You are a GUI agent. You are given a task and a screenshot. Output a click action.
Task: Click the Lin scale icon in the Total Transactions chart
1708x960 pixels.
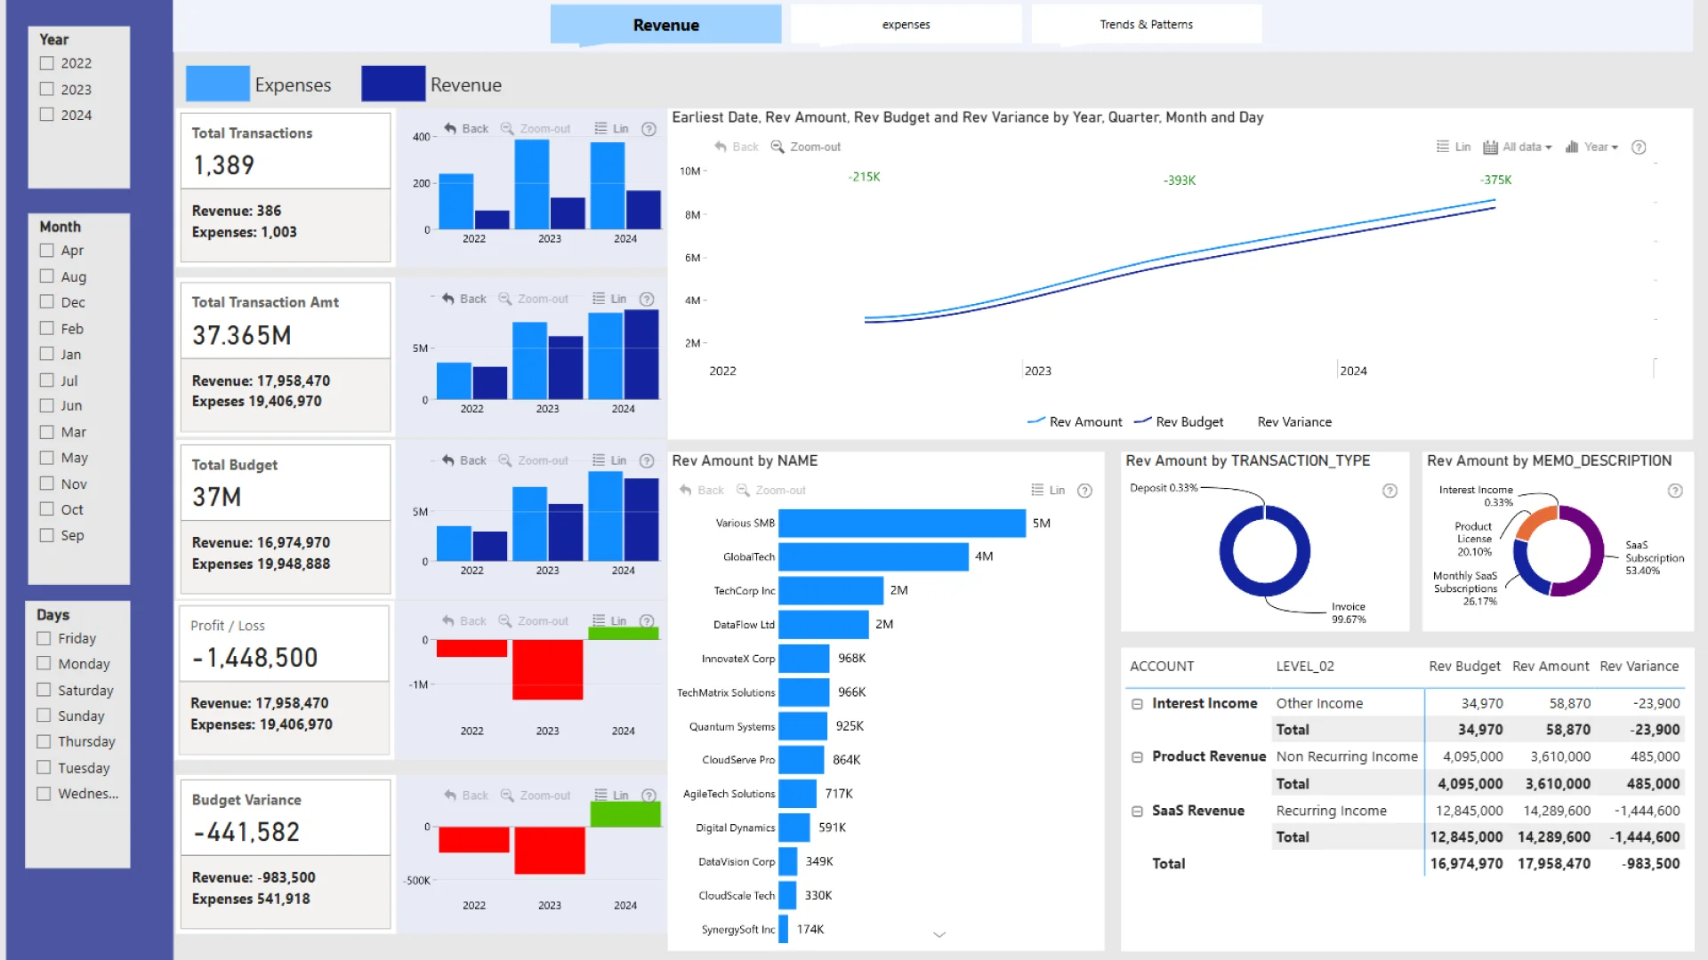pyautogui.click(x=601, y=128)
